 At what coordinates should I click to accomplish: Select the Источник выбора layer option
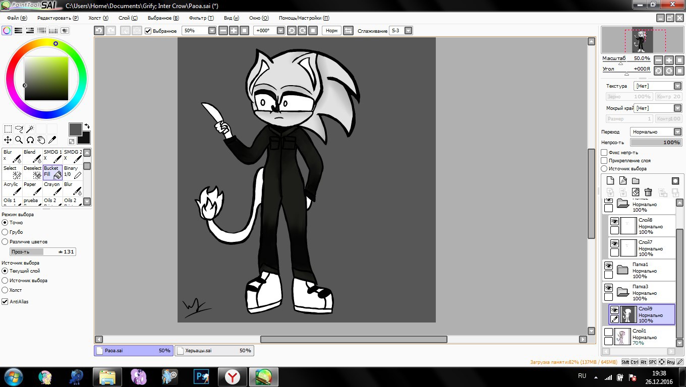tap(604, 169)
